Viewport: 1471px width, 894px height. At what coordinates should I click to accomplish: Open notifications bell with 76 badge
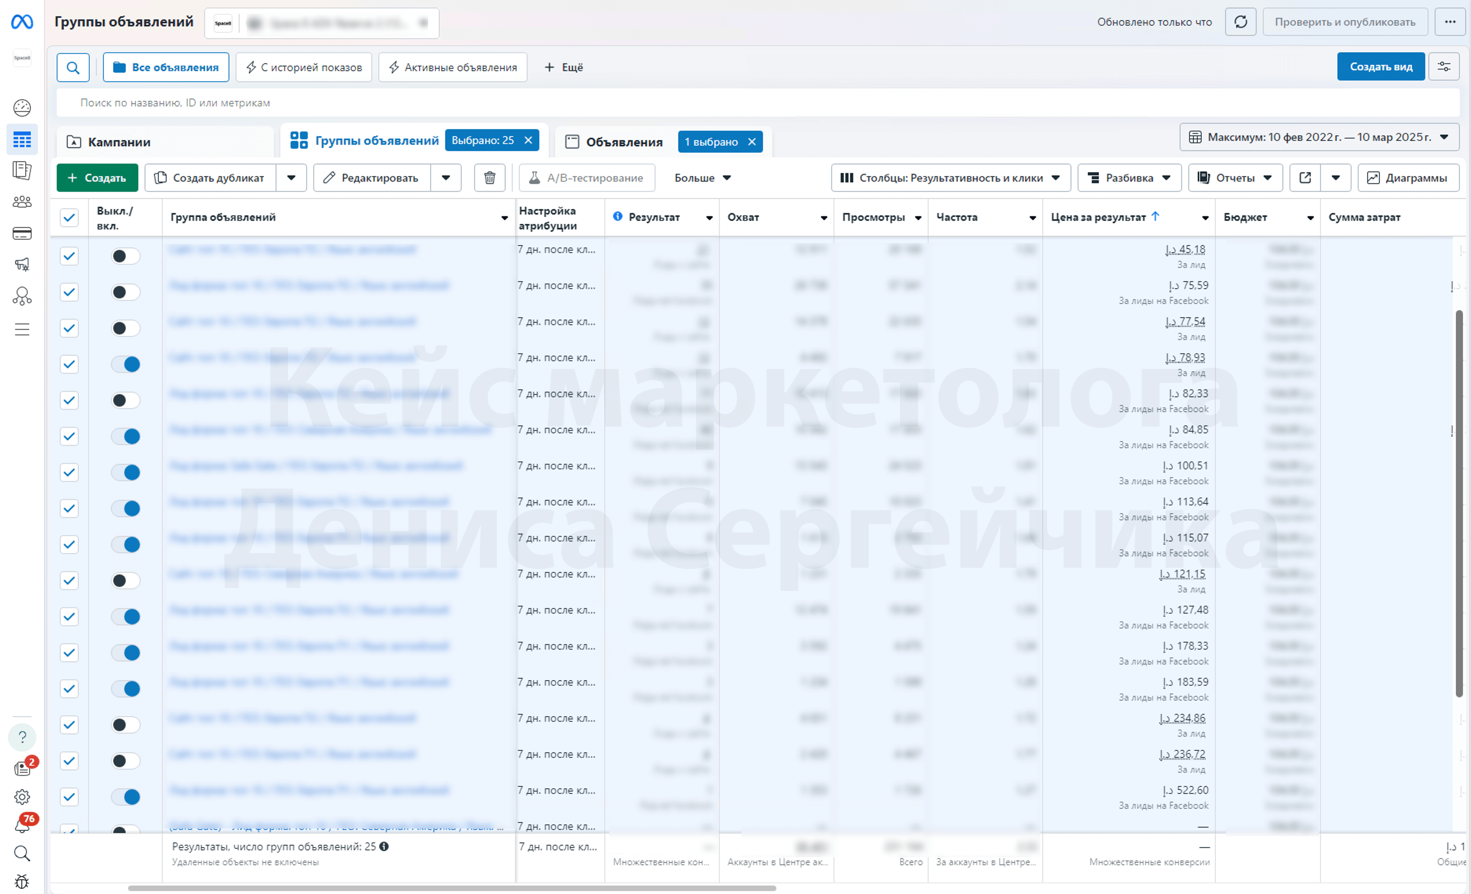[23, 825]
